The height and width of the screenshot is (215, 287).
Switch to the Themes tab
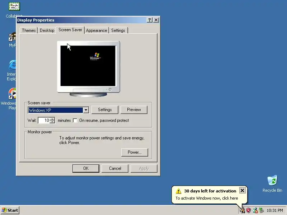point(29,30)
